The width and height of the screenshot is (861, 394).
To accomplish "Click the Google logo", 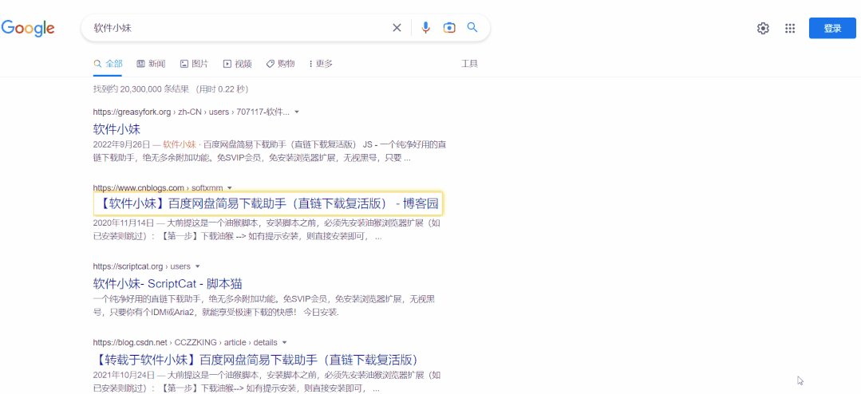I will 28,28.
